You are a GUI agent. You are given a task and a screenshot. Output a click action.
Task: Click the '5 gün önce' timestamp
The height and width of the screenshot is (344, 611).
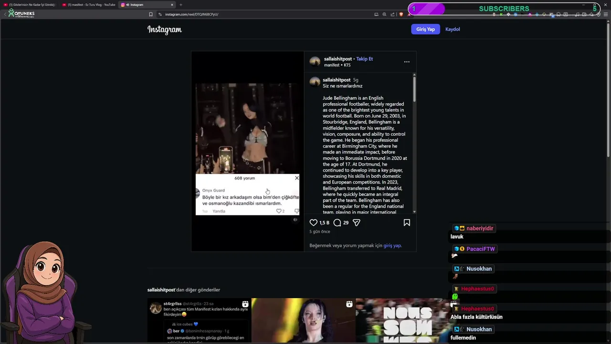(320, 232)
